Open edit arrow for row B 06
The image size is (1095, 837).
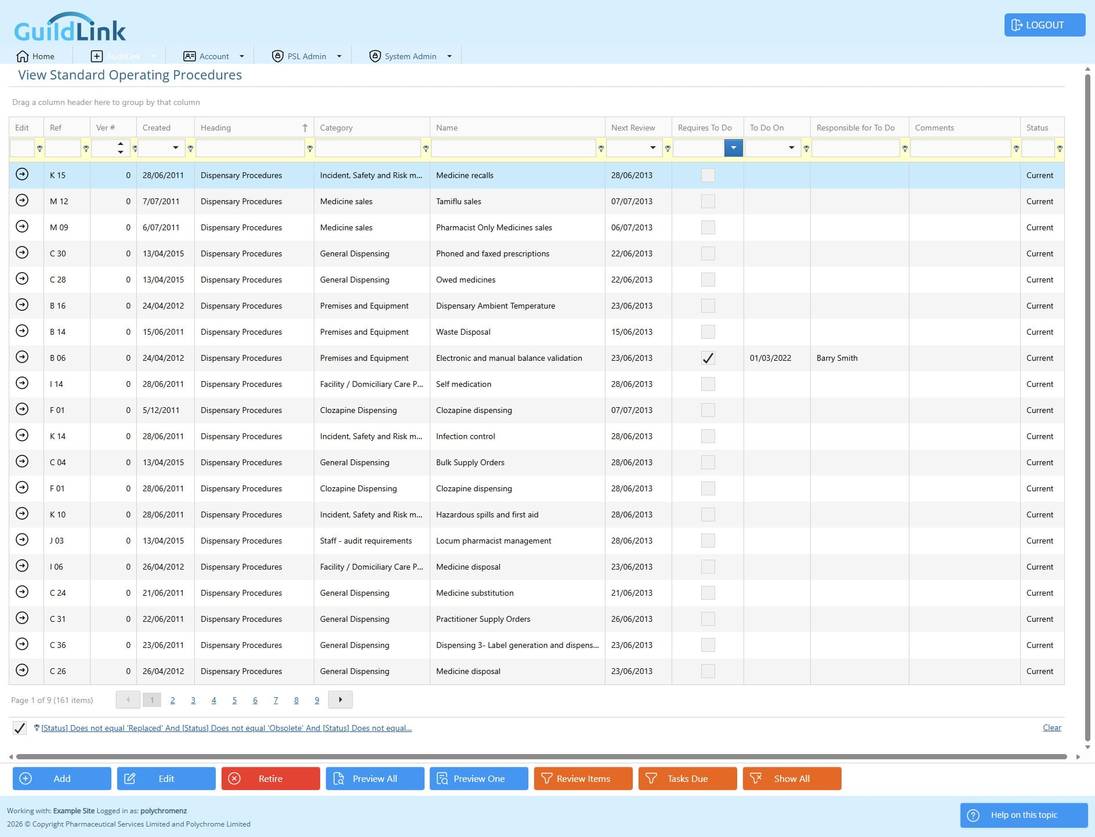[x=22, y=357]
